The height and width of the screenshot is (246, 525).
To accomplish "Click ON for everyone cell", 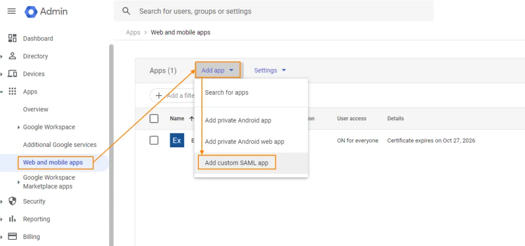I will click(357, 141).
